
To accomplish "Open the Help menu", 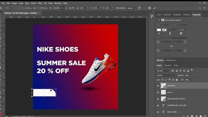I will (x=65, y=3).
